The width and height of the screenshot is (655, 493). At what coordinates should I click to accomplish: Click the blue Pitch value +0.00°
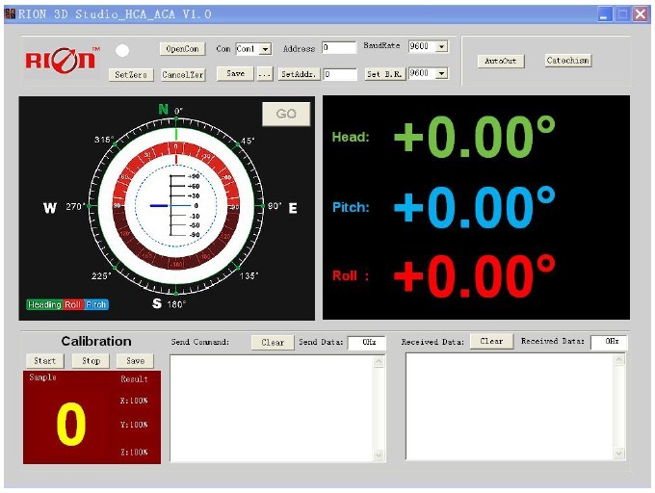[x=475, y=207]
